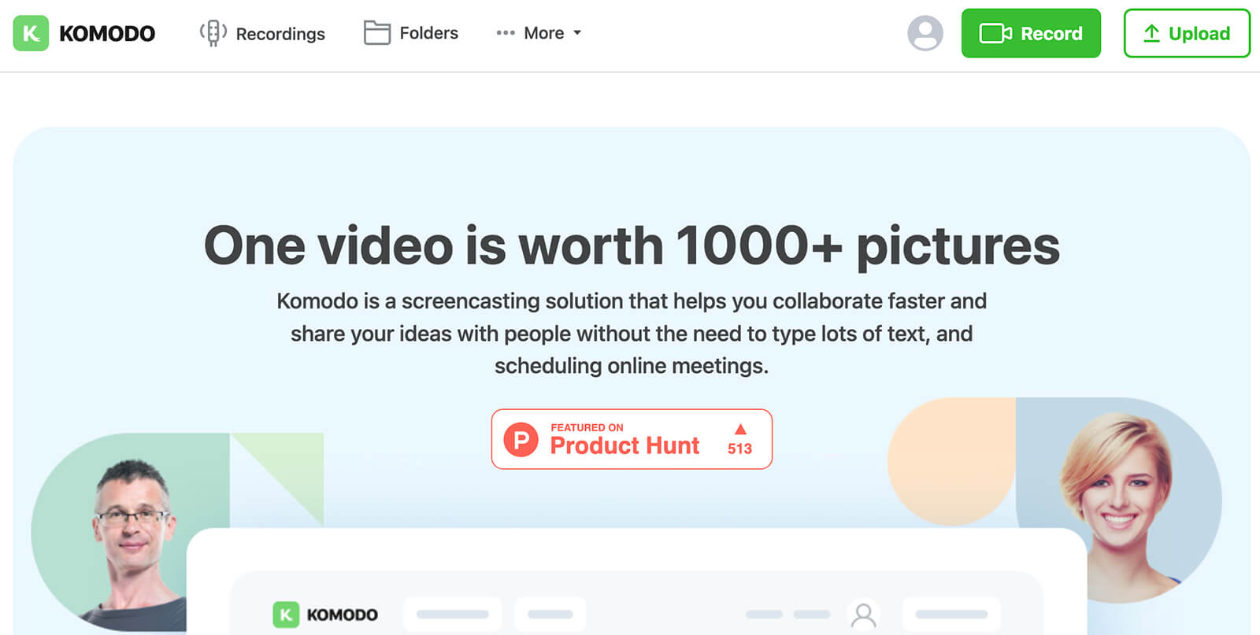The image size is (1260, 635).
Task: Open the user account avatar
Action: click(x=925, y=33)
